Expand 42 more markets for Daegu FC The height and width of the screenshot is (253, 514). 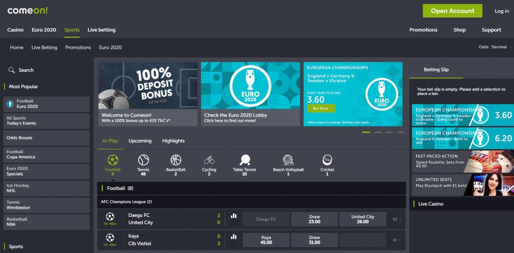(397, 219)
